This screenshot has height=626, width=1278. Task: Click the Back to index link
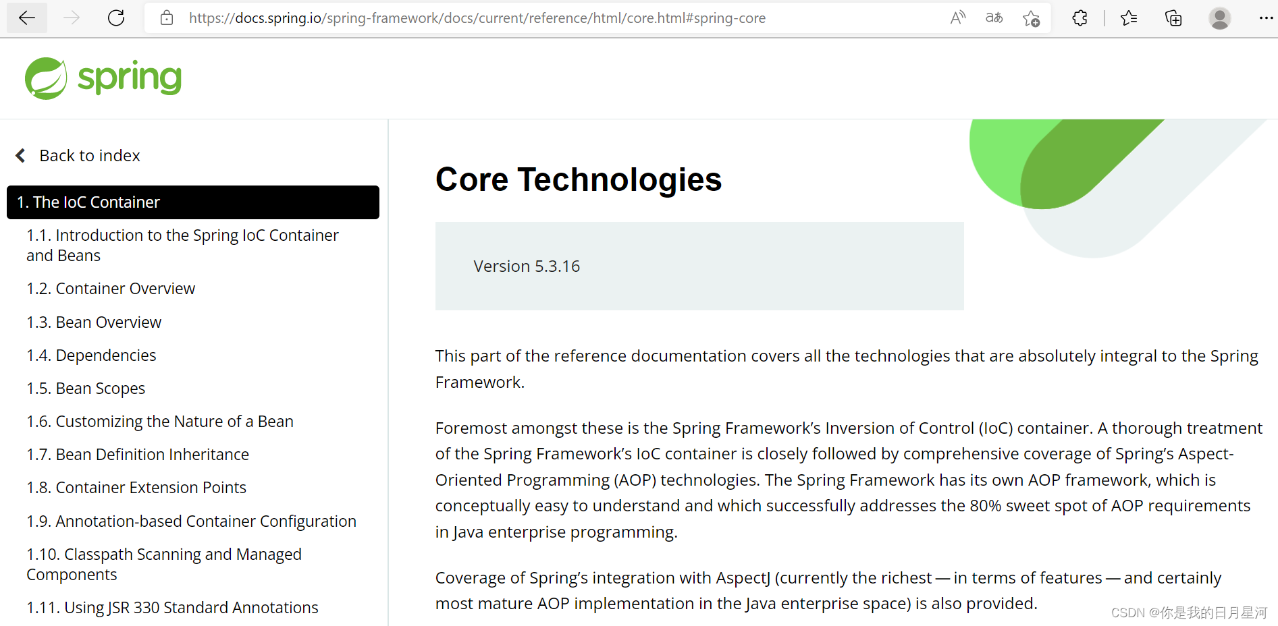coord(90,156)
